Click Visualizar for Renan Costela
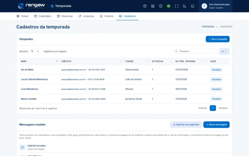The height and width of the screenshot is (156, 249). [x=216, y=99]
